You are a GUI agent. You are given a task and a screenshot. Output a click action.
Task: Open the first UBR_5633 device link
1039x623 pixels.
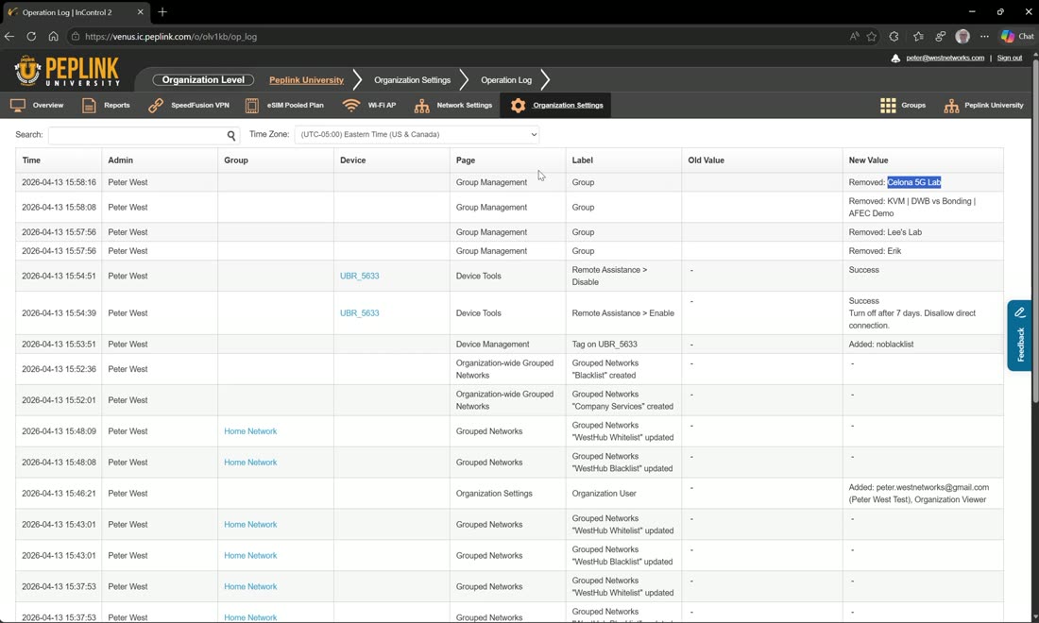pyautogui.click(x=360, y=276)
